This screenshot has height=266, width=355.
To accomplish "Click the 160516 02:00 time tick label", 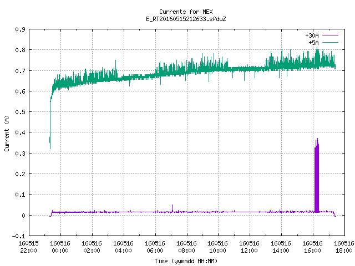I will point(92,247).
